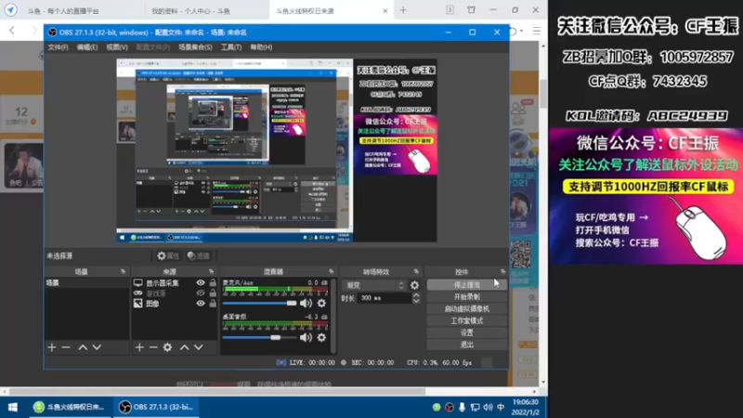The width and height of the screenshot is (743, 418).
Task: Pop out the 混音器 dock panel
Action: 332,271
